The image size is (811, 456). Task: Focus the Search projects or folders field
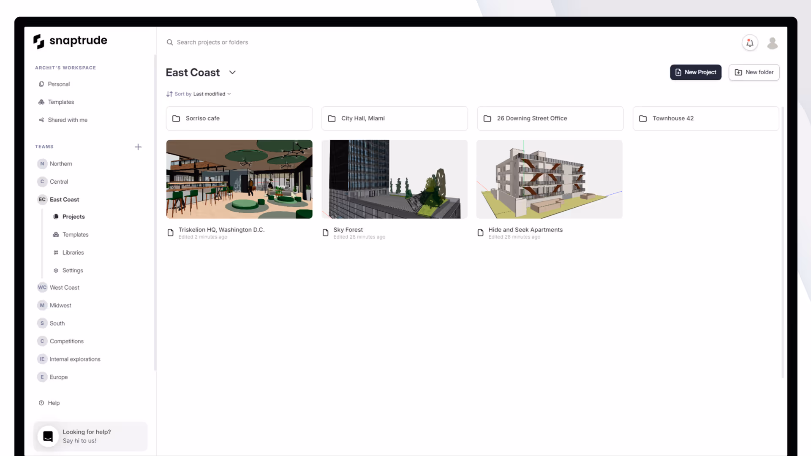212,42
